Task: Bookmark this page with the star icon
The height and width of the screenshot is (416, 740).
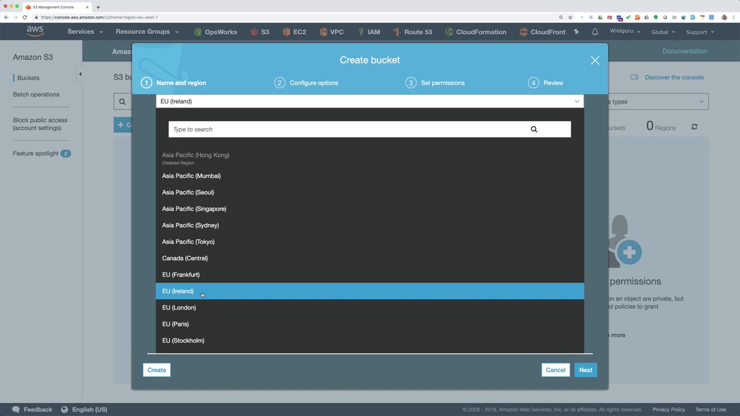Action: [x=570, y=17]
